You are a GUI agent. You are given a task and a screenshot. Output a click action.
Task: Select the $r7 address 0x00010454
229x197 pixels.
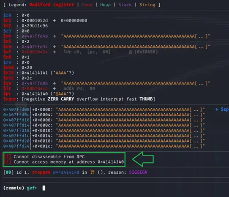tap(35, 52)
